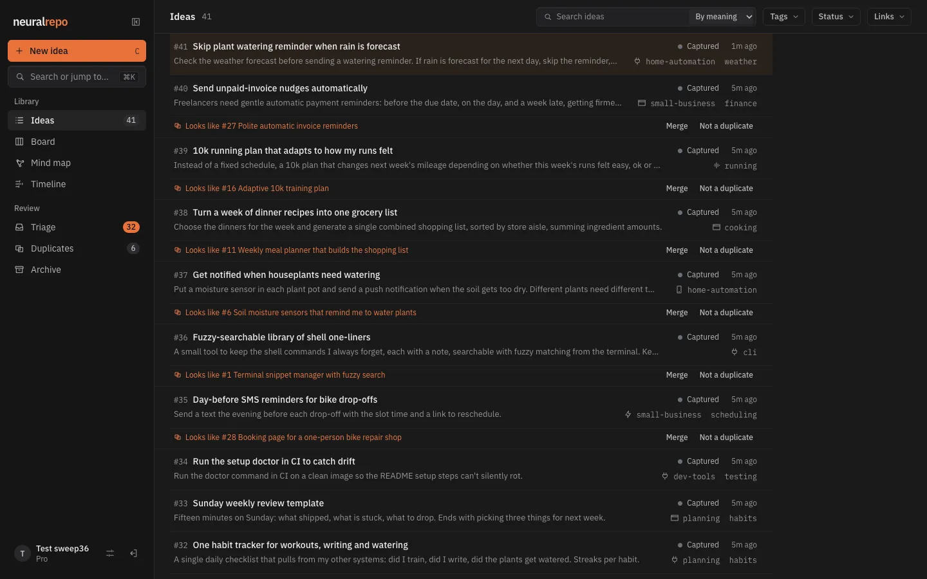Open the Duplicates review list

[x=77, y=248]
